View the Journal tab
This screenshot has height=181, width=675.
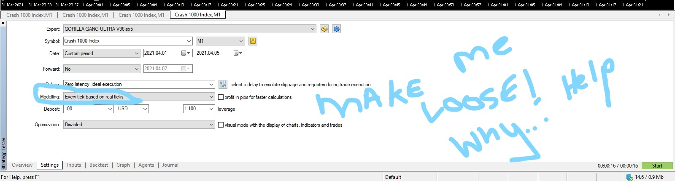[x=170, y=165]
